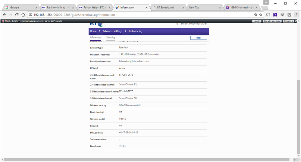Close the Google tab

click(x=36, y=8)
